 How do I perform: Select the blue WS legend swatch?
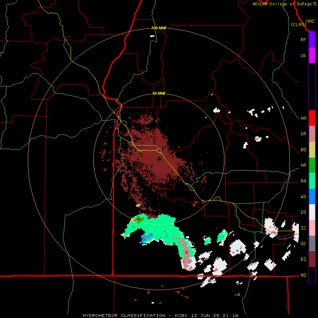pyautogui.click(x=312, y=196)
